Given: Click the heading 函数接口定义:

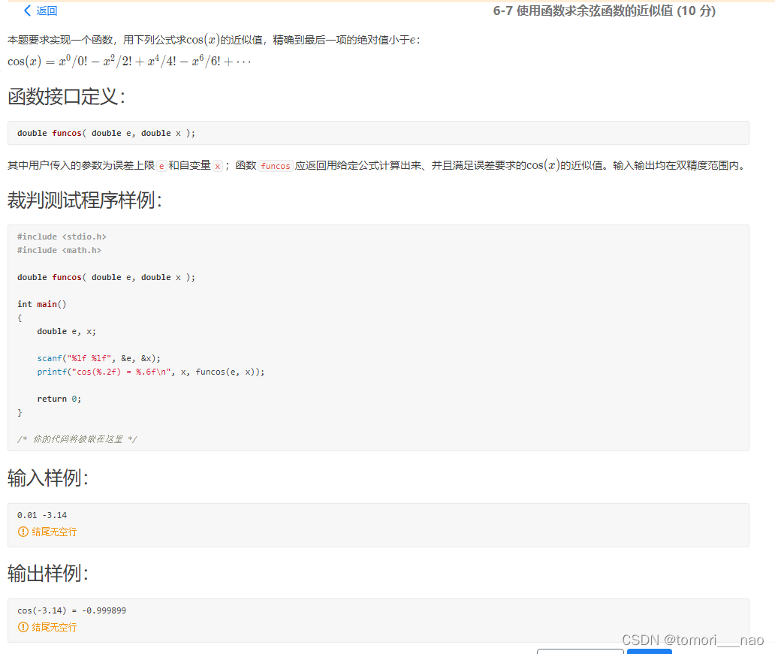Looking at the screenshot, I should [x=66, y=96].
